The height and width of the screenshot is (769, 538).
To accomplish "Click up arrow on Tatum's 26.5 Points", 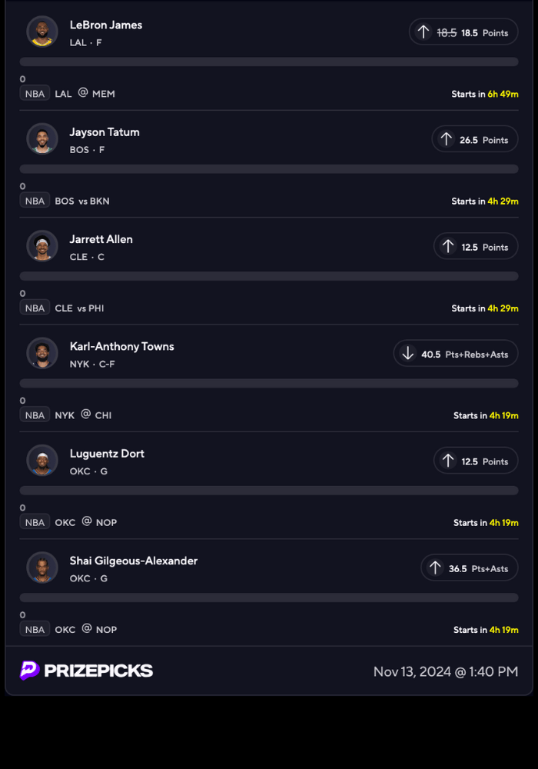I will (446, 139).
